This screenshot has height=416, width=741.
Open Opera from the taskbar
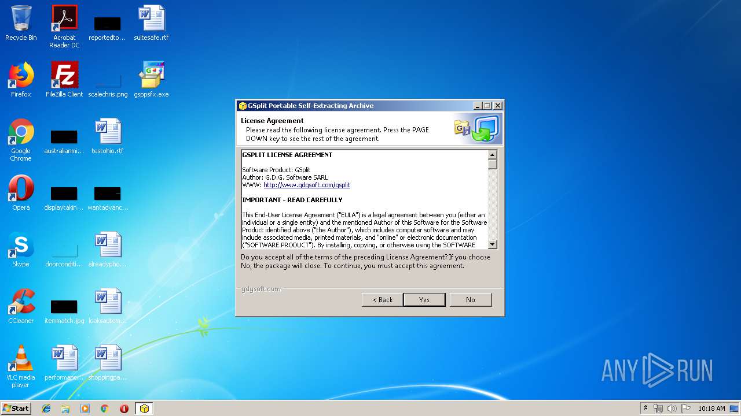tap(124, 408)
